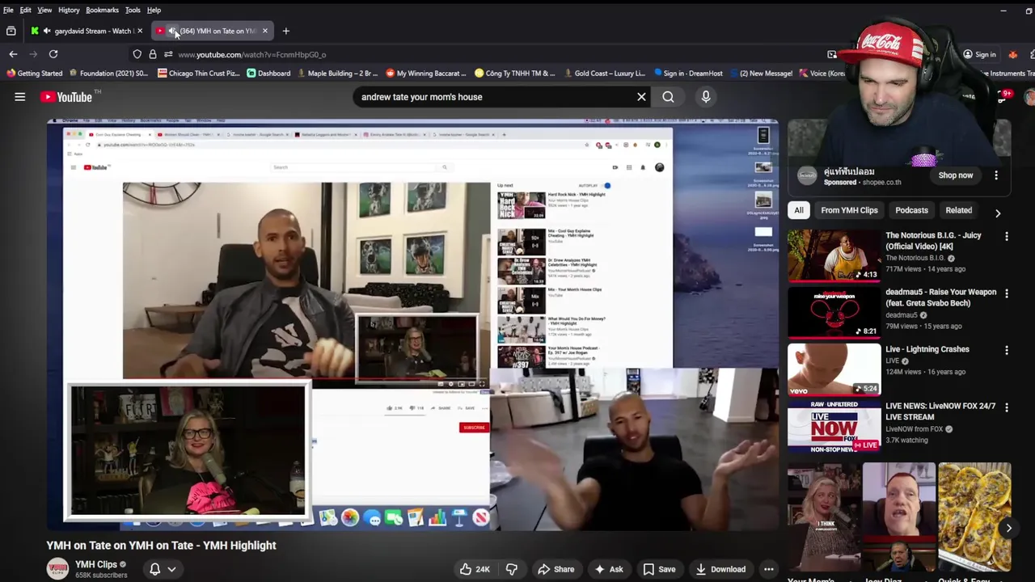
Task: Open the Gold Coast Luxury bookmark
Action: click(604, 74)
